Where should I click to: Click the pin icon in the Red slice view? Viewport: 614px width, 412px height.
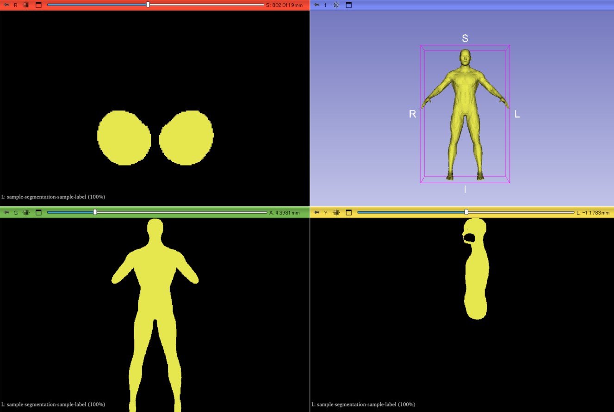click(x=6, y=5)
